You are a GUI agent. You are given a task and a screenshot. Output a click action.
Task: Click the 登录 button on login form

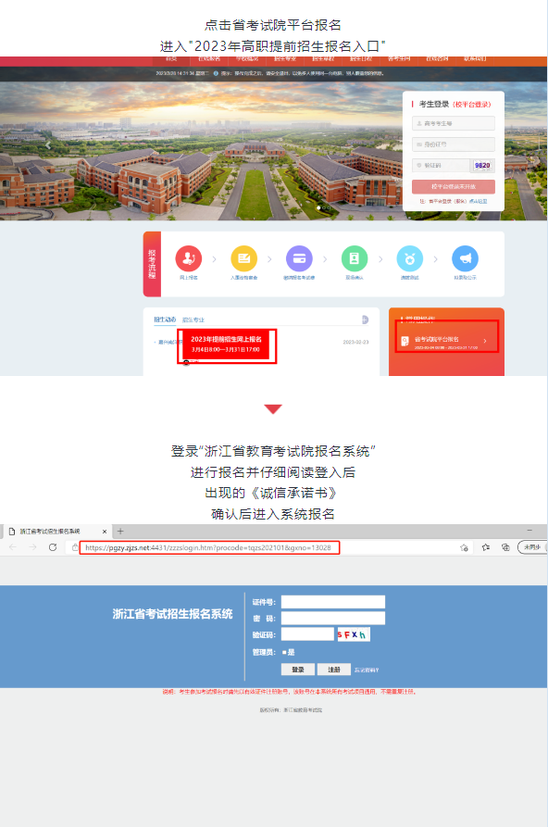tap(298, 670)
